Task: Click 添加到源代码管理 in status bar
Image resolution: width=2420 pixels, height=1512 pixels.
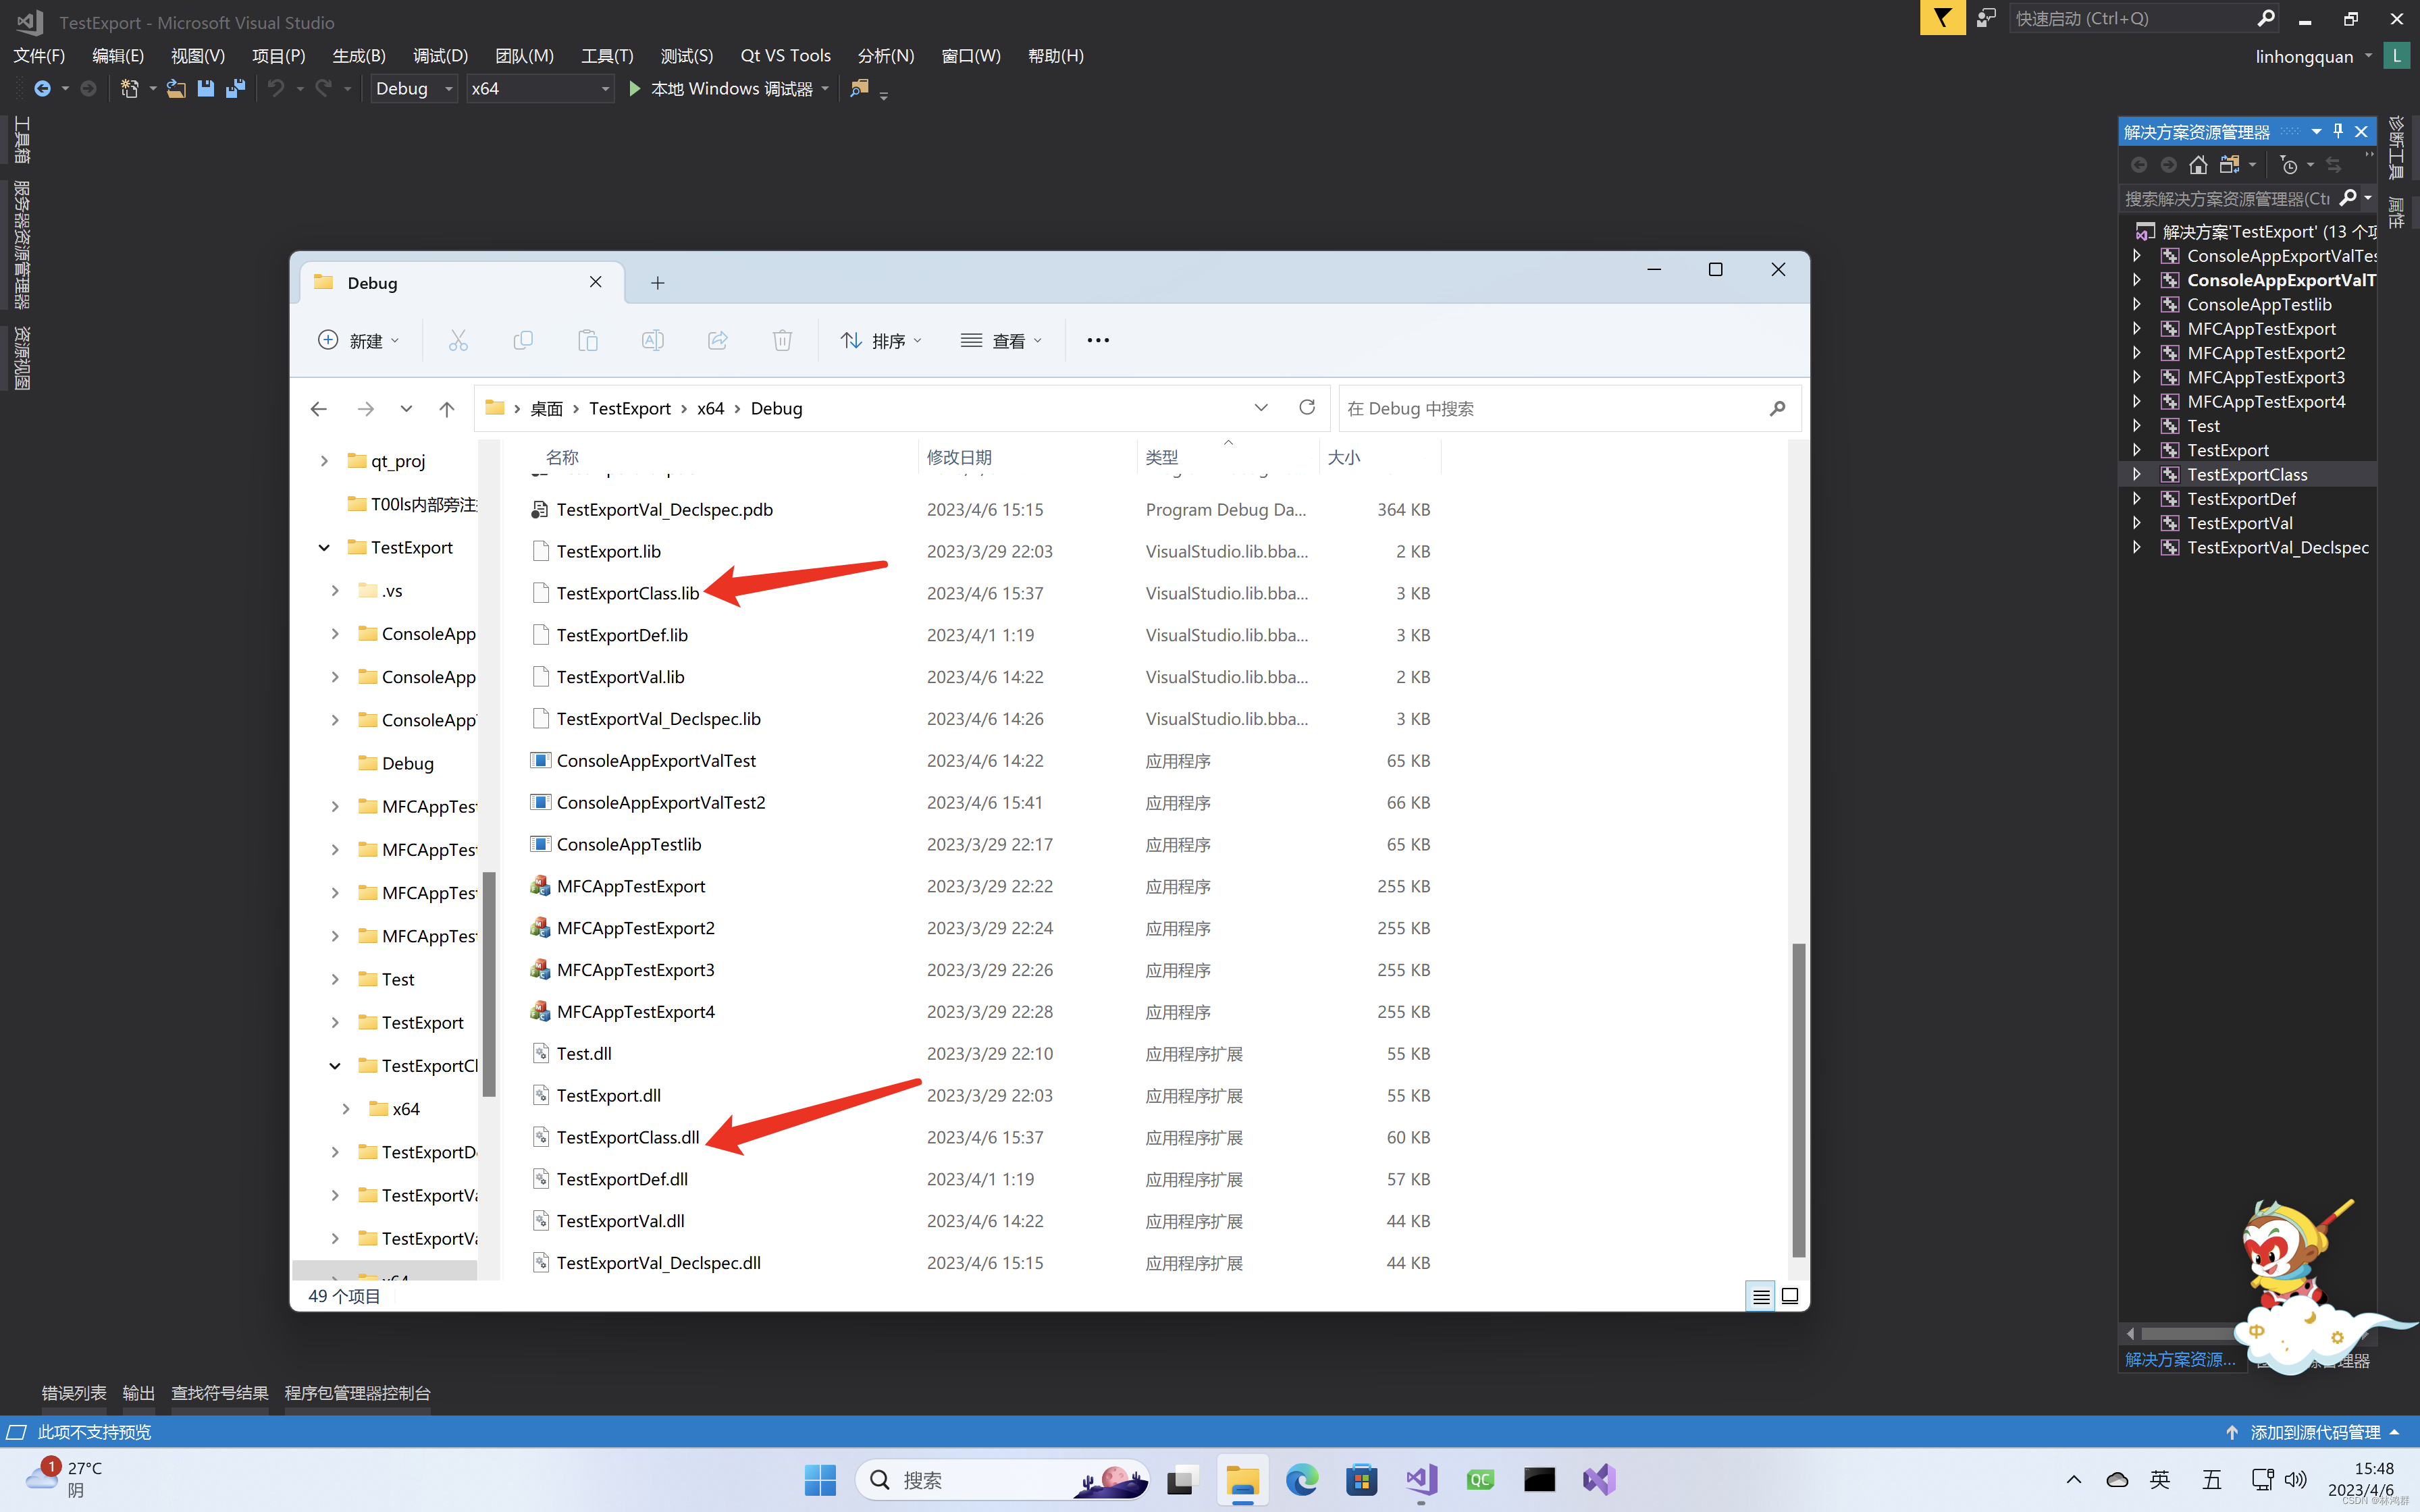Action: pyautogui.click(x=2314, y=1432)
